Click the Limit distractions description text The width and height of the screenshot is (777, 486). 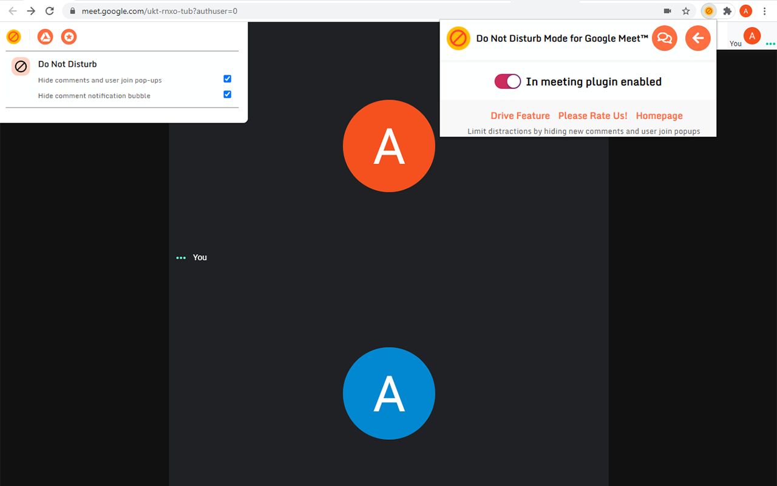point(584,131)
